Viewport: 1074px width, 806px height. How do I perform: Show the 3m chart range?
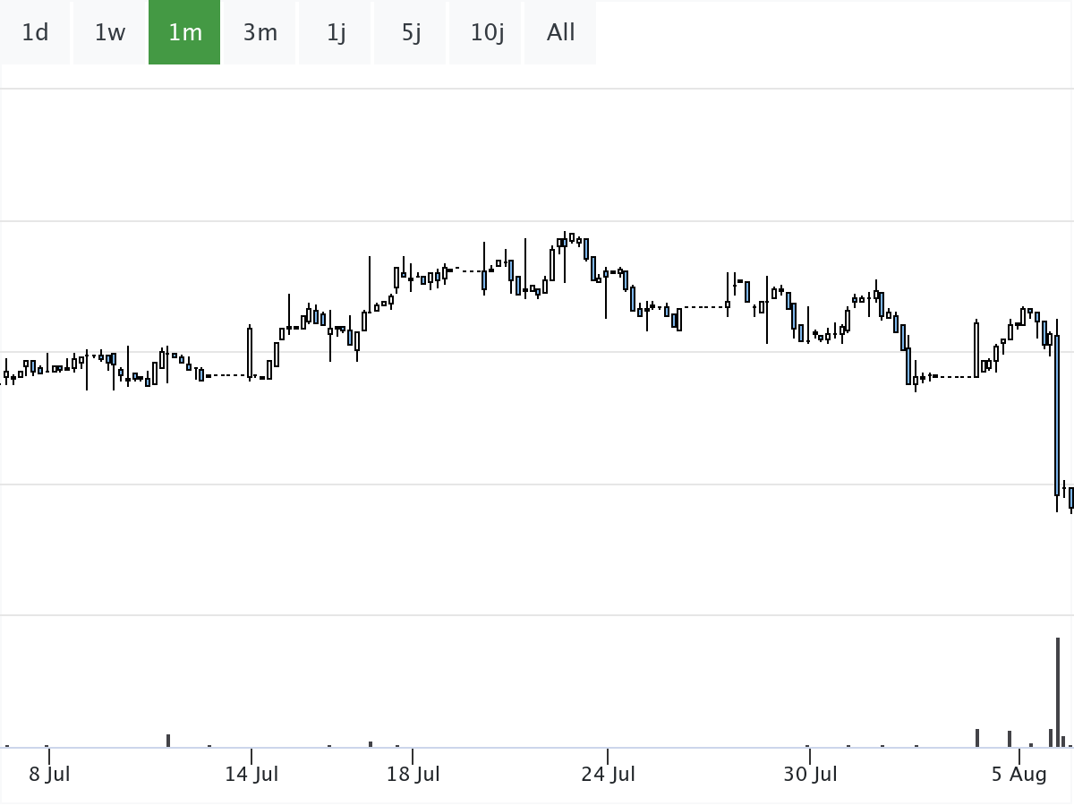click(260, 33)
